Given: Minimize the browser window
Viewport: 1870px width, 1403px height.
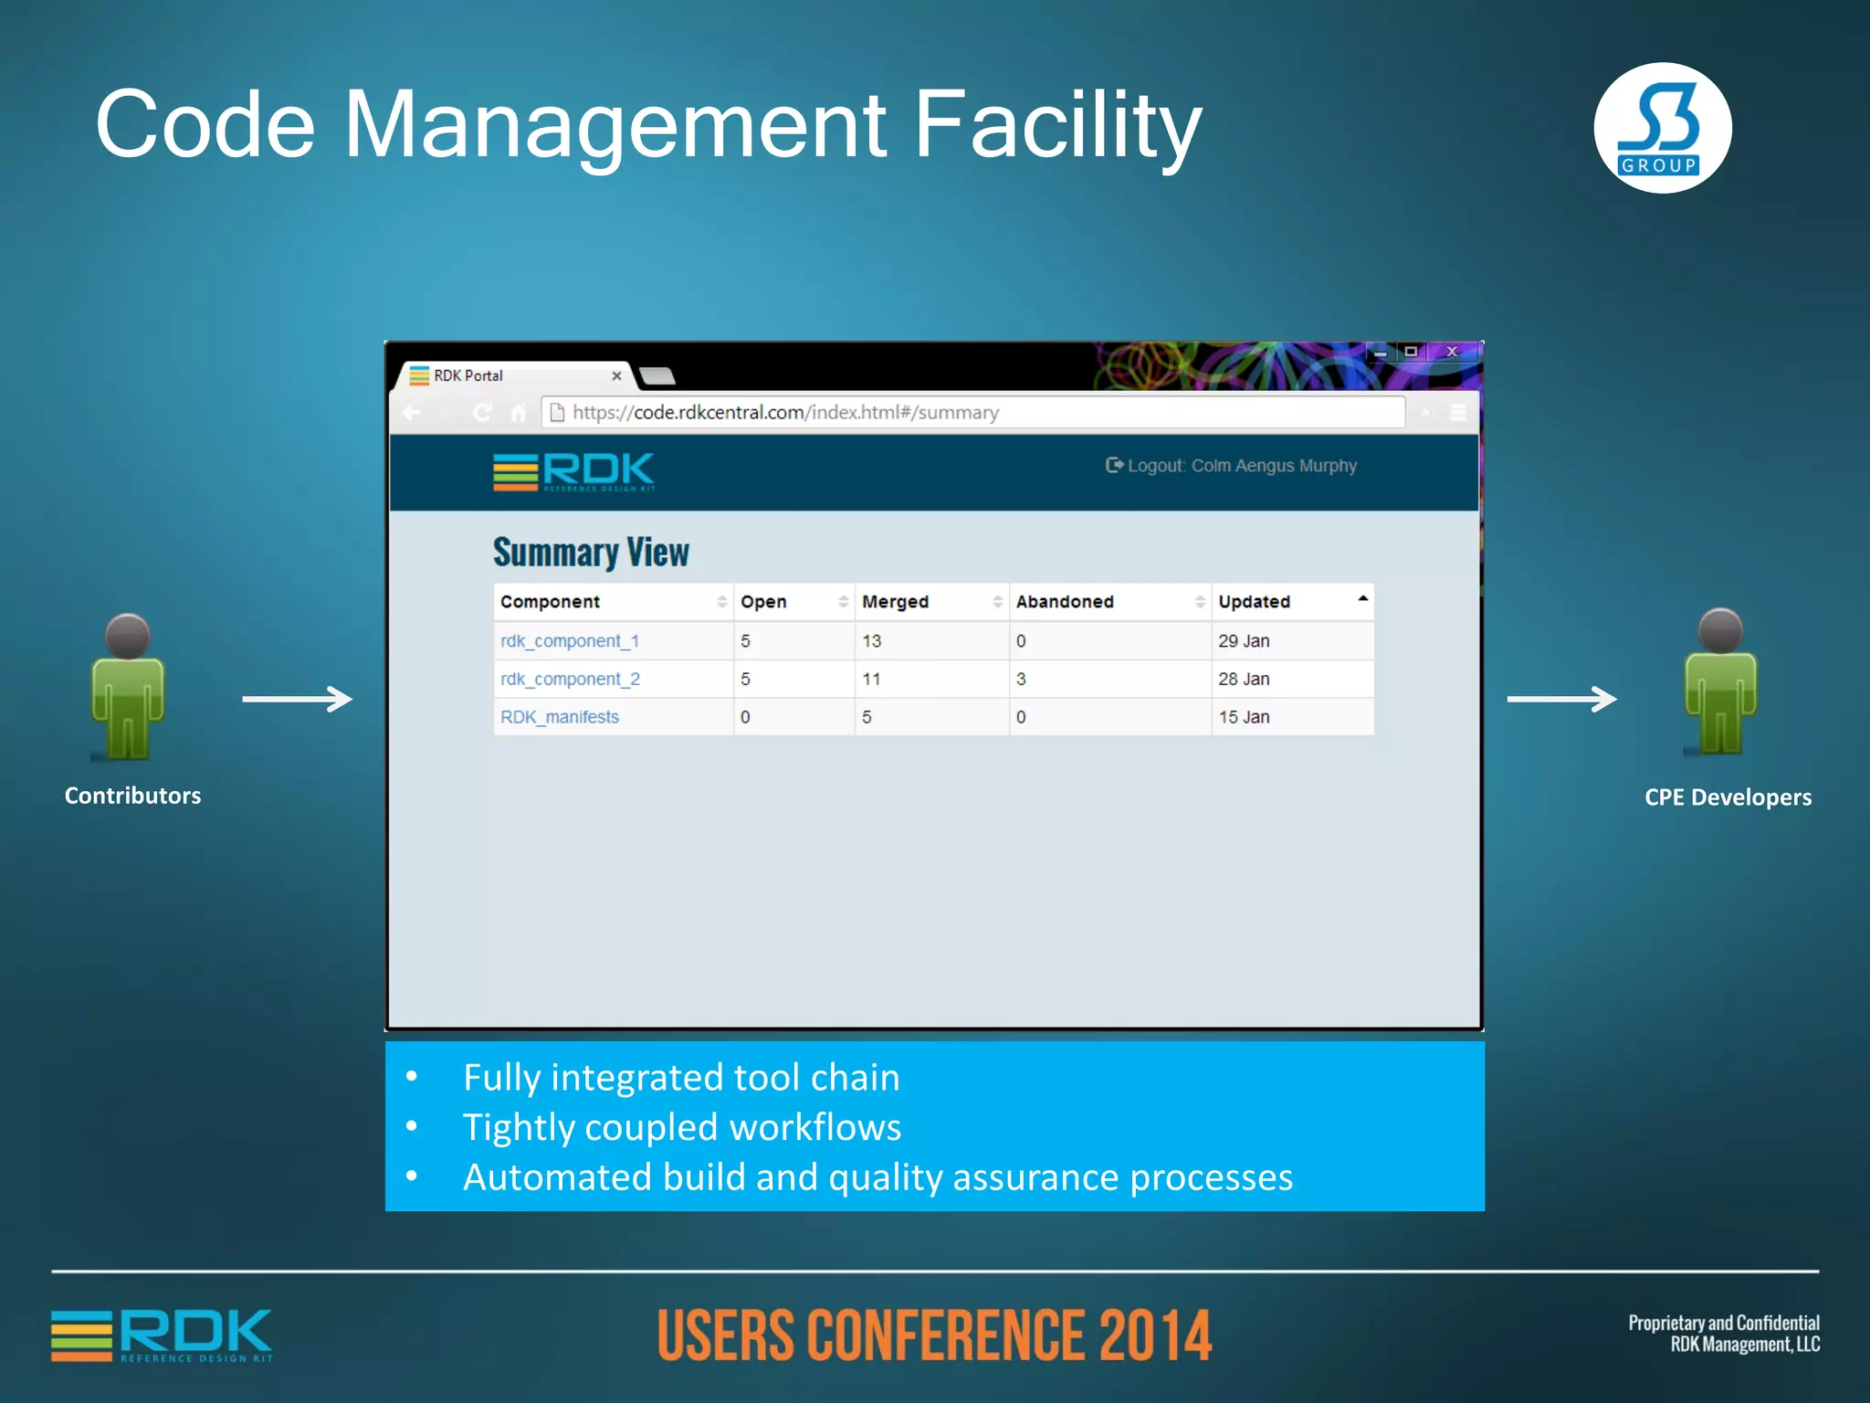Looking at the screenshot, I should click(1381, 352).
